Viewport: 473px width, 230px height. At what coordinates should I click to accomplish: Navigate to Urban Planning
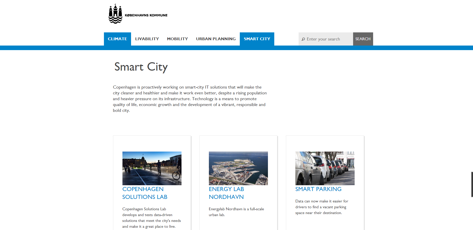pyautogui.click(x=216, y=39)
